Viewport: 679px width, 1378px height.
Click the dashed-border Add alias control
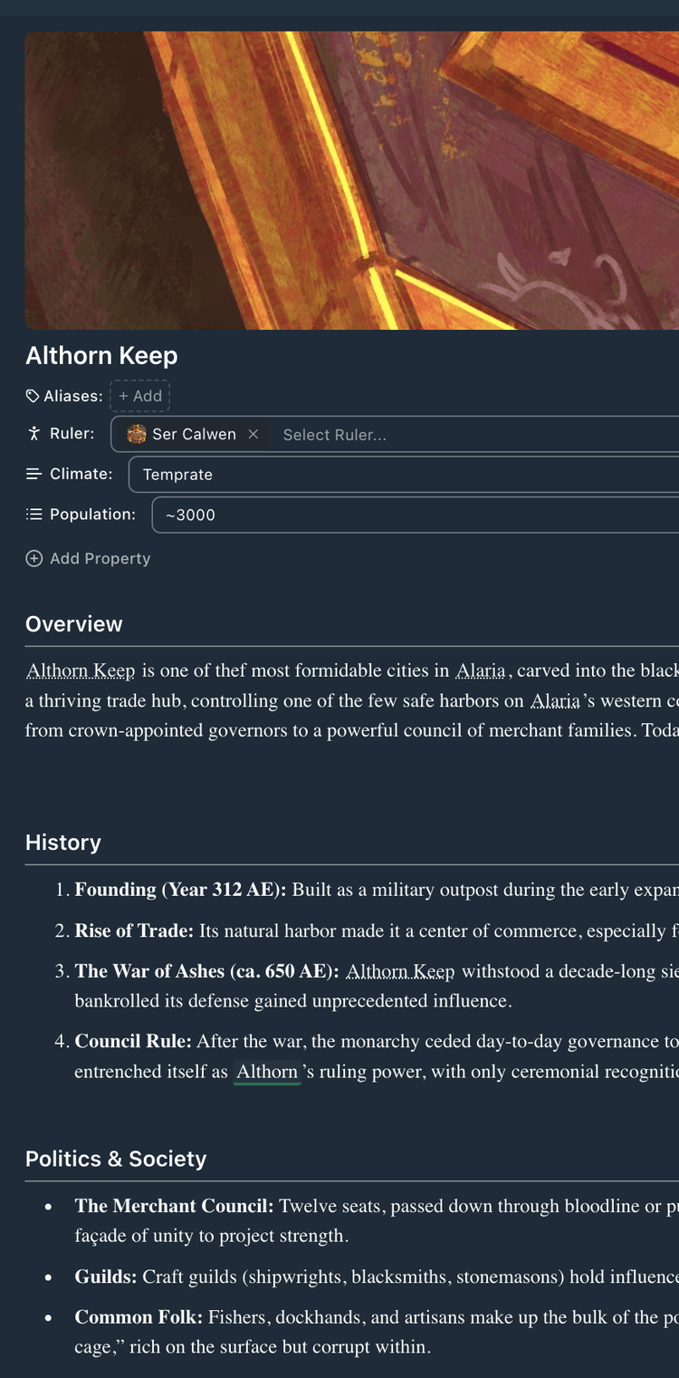(x=139, y=395)
